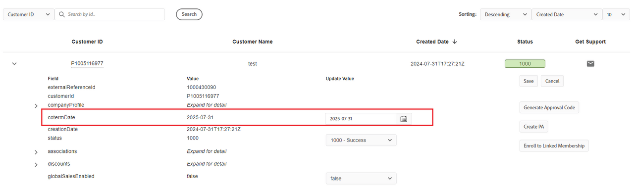Open the cotermDate calendar picker icon
The width and height of the screenshot is (634, 188).
point(404,119)
